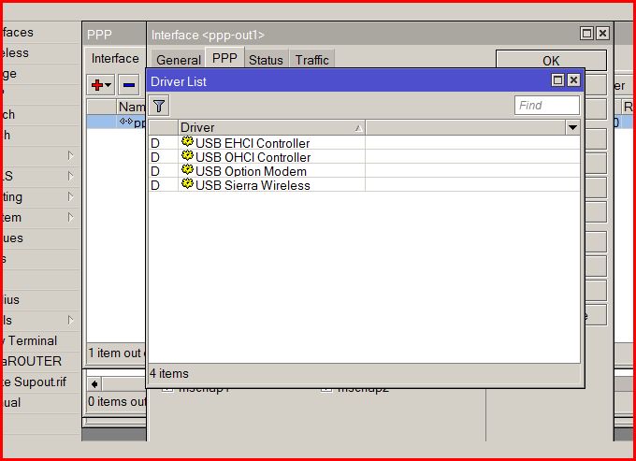Click the red plus add button in PPP window

coord(101,85)
